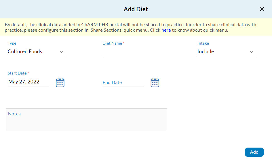272x166 pixels.
Task: Click the Diet Name required field label
Action: point(113,43)
